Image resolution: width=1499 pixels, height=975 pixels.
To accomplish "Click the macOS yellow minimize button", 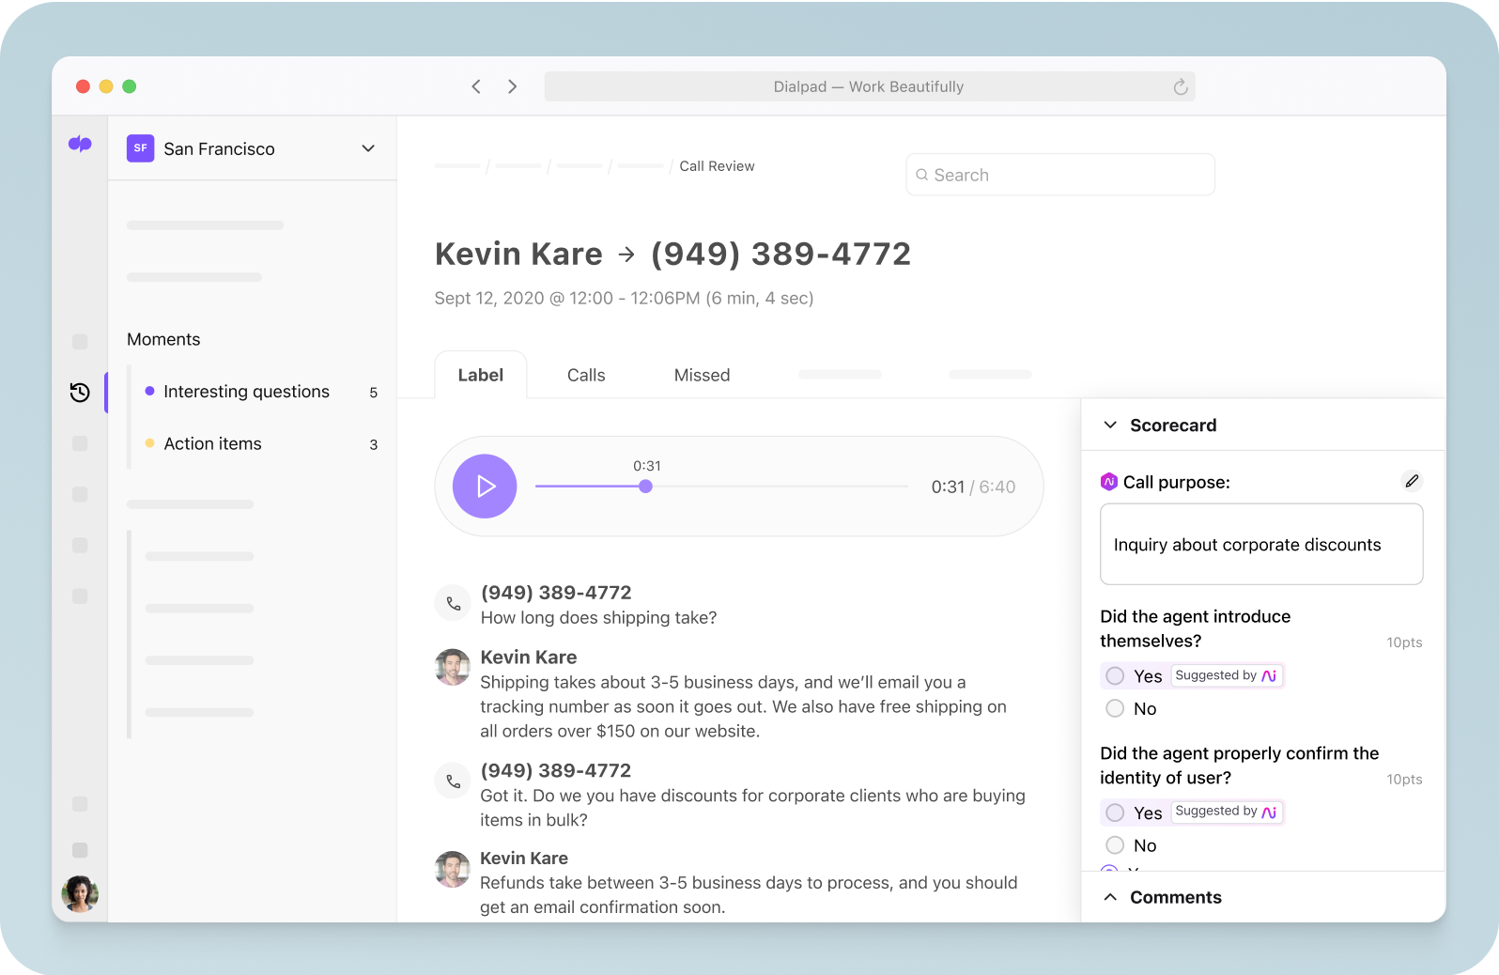I will [x=106, y=86].
